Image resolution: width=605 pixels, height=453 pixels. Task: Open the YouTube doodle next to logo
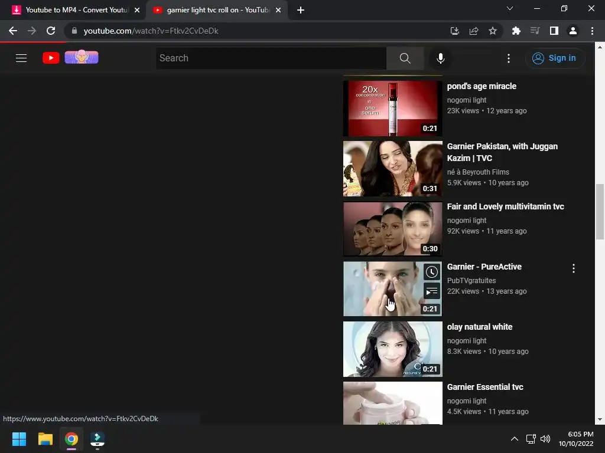[x=82, y=57]
